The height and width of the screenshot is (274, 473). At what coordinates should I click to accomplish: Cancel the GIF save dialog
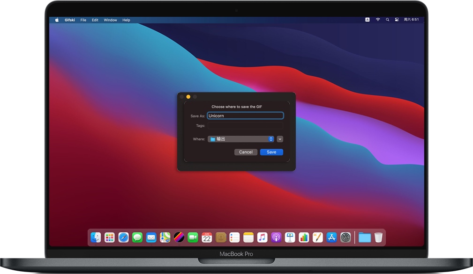click(x=246, y=152)
